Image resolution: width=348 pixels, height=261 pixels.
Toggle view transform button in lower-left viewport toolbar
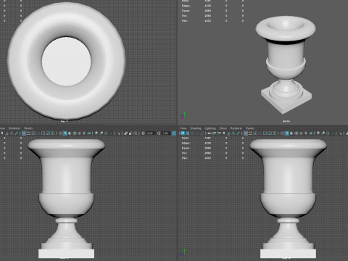[x=174, y=133]
